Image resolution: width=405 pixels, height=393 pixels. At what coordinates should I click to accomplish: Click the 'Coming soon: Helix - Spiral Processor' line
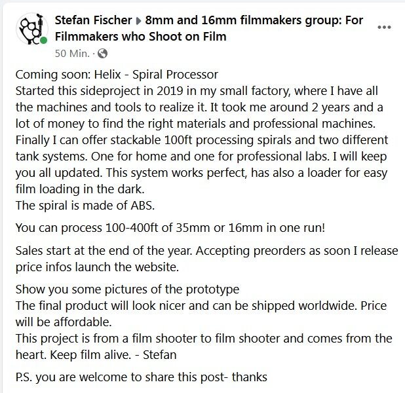(x=117, y=75)
